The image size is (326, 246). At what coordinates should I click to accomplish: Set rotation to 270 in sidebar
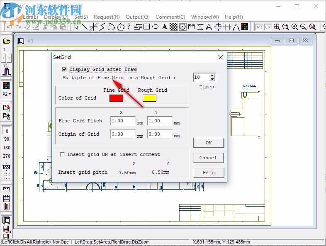click(7, 156)
